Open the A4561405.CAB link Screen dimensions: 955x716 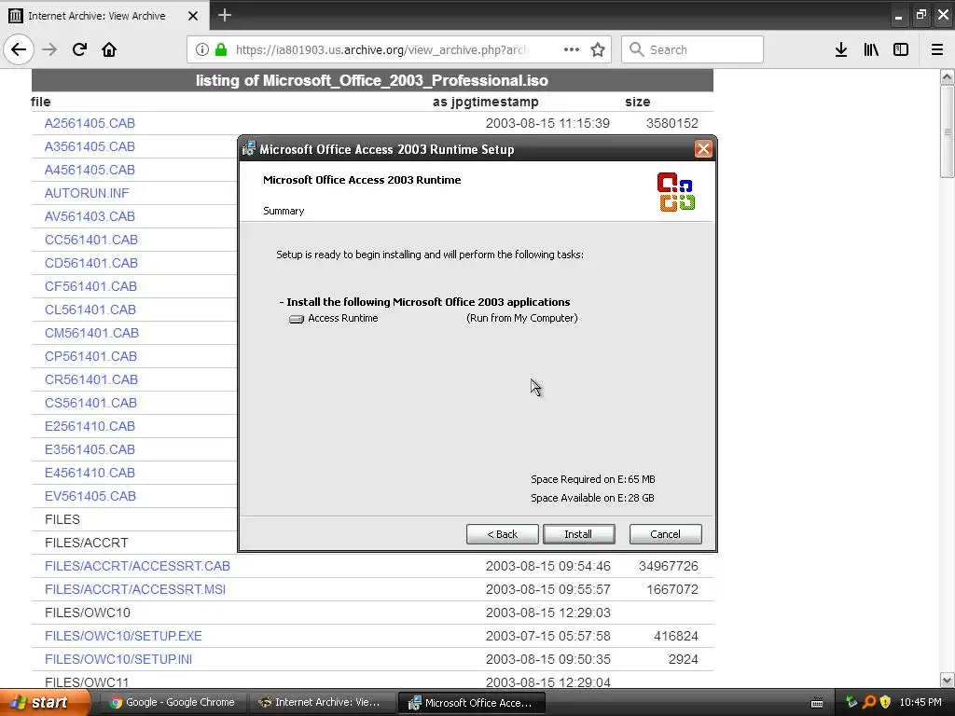coord(90,170)
